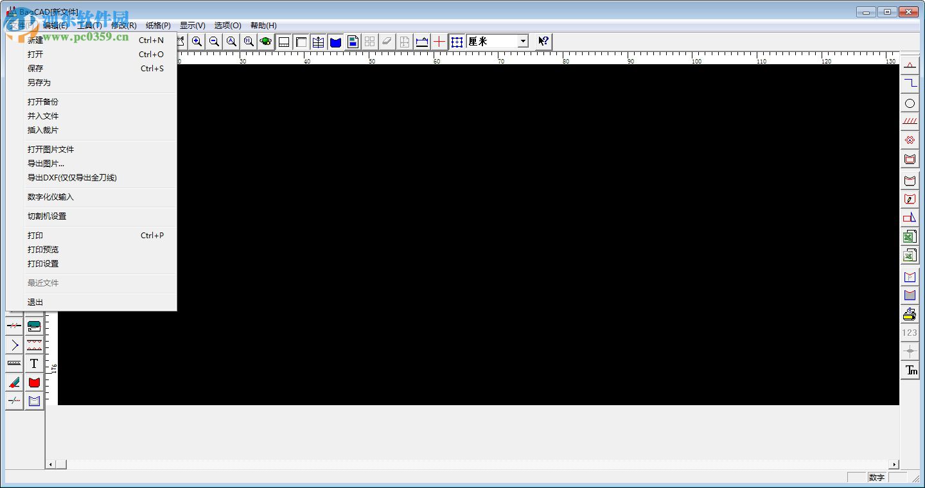This screenshot has width=925, height=488.
Task: Click the context help arrow question icon
Action: point(543,42)
